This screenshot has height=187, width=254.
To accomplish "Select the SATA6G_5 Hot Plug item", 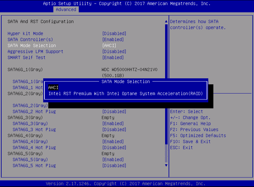I will coord(34,166).
